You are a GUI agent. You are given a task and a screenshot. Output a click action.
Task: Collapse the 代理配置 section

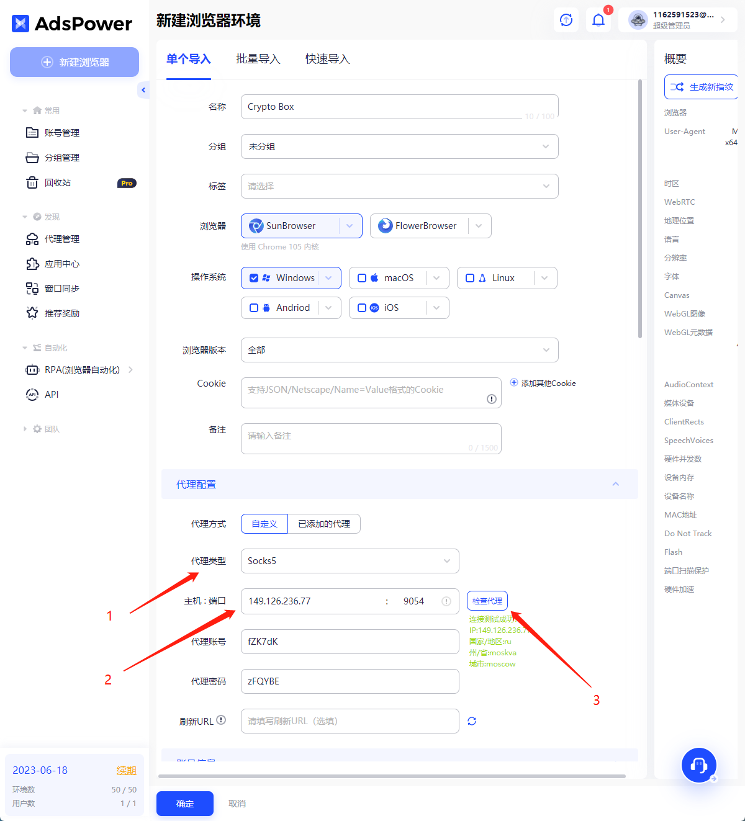(616, 484)
